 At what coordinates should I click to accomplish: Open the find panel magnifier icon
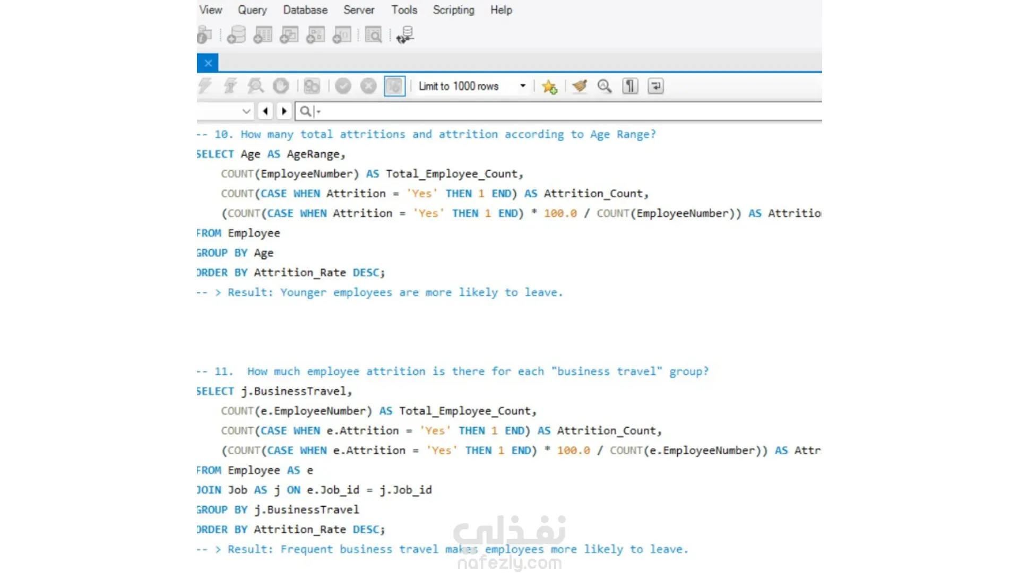tap(605, 86)
